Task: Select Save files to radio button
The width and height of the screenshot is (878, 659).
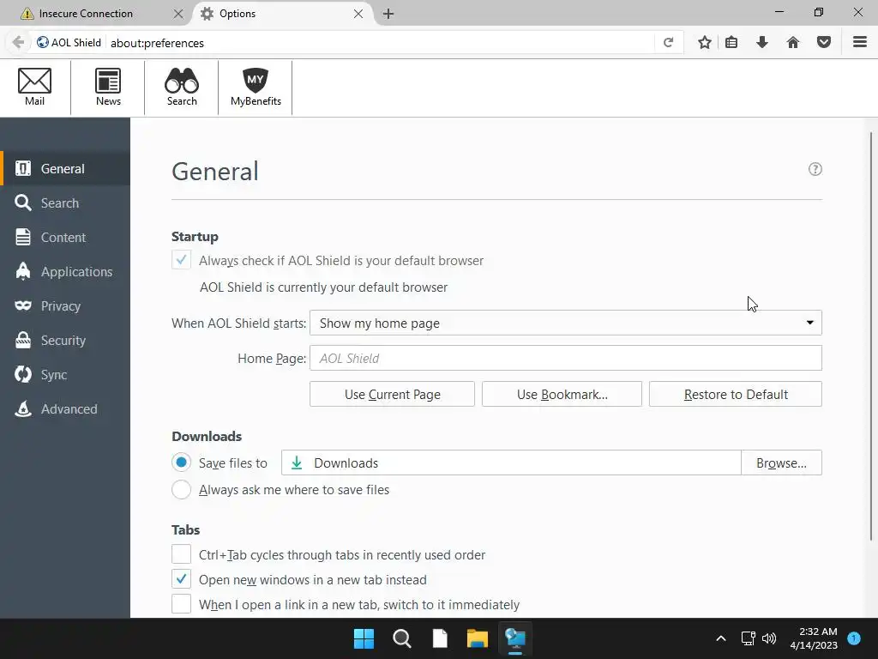Action: 181,463
